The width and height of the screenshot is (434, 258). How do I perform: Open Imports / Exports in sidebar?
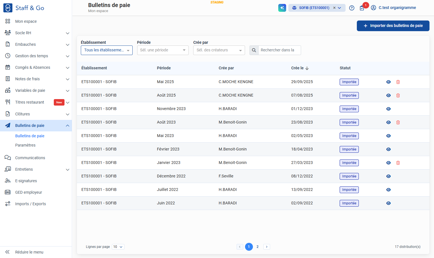point(36,204)
